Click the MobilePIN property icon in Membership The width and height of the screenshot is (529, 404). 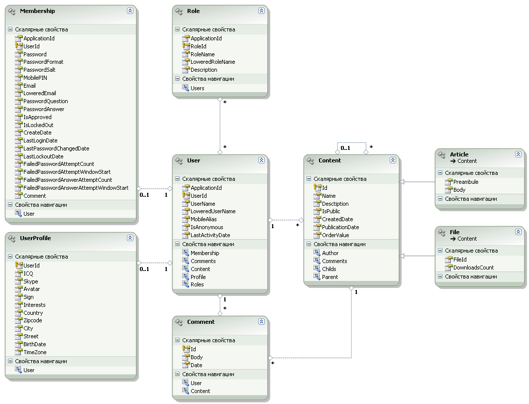(x=19, y=78)
